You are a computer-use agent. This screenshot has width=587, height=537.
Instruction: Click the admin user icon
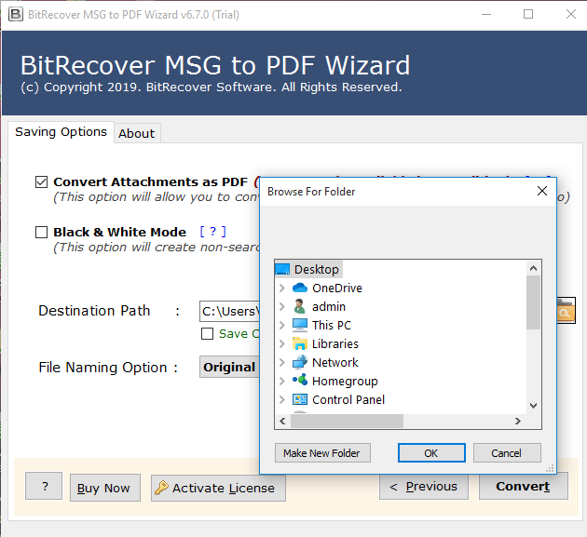point(299,306)
